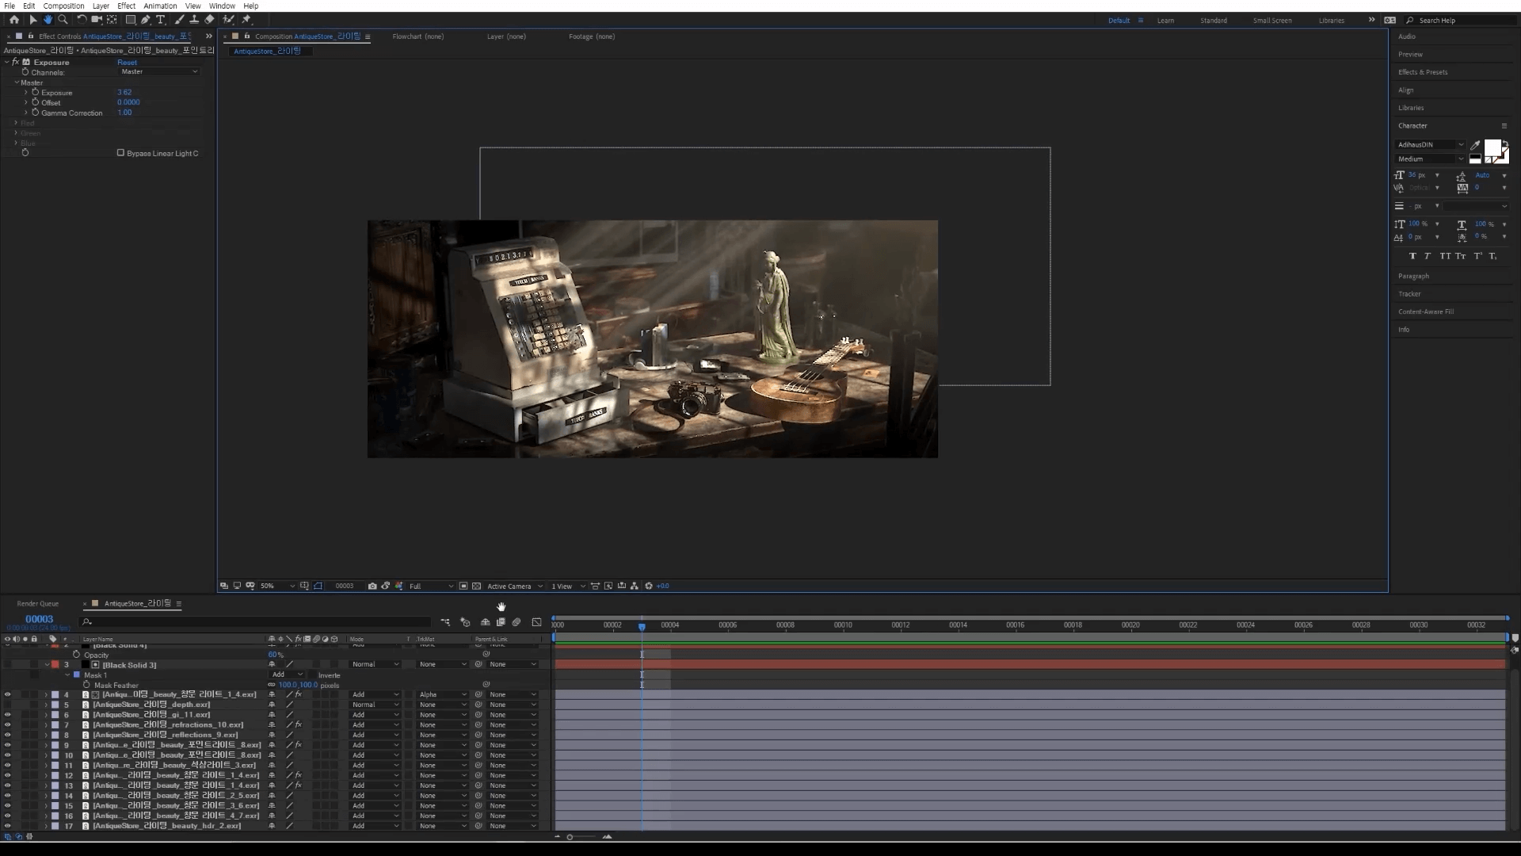Open the Composition Mini-Flowchart in timeline
Viewport: 1521px width, 856px height.
click(445, 623)
